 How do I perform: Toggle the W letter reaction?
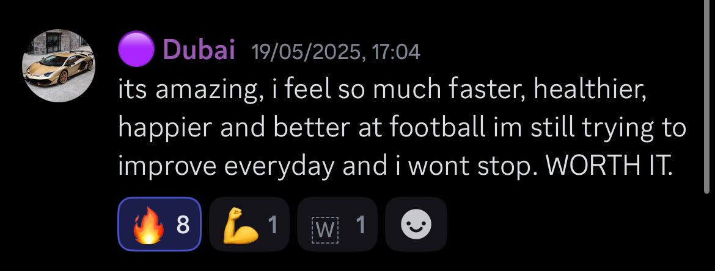pyautogui.click(x=337, y=225)
